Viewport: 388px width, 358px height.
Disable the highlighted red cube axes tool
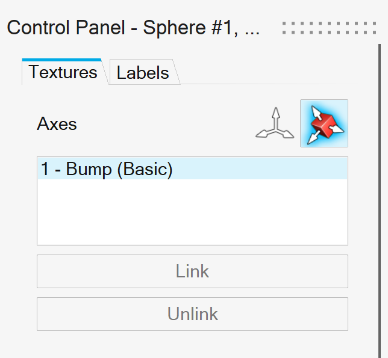pyautogui.click(x=324, y=123)
